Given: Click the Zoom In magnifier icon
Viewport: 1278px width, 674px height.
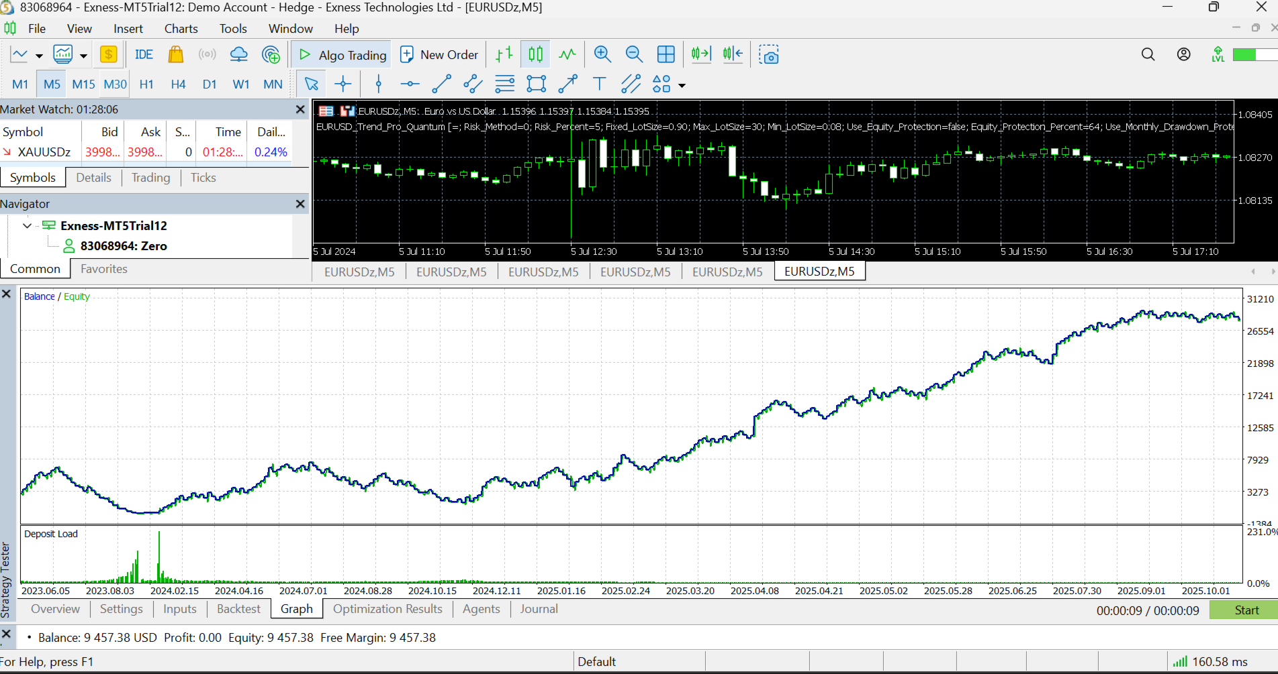Looking at the screenshot, I should (x=602, y=54).
